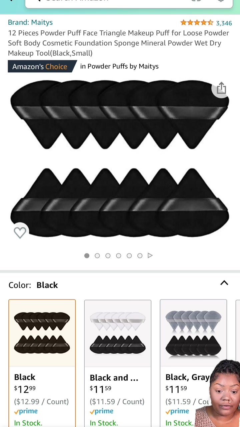Tap the video play icon in image carousel
The height and width of the screenshot is (427, 240).
(150, 256)
